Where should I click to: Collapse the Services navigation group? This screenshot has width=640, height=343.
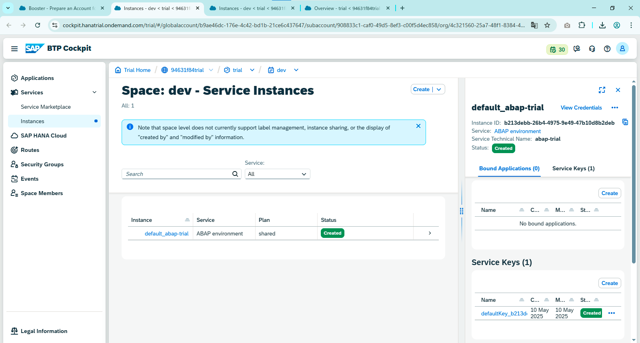[94, 92]
